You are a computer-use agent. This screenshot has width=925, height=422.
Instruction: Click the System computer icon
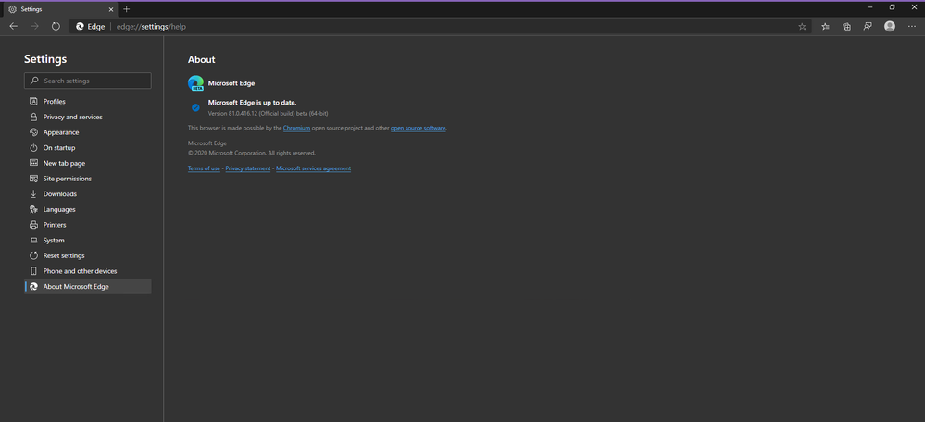point(33,241)
